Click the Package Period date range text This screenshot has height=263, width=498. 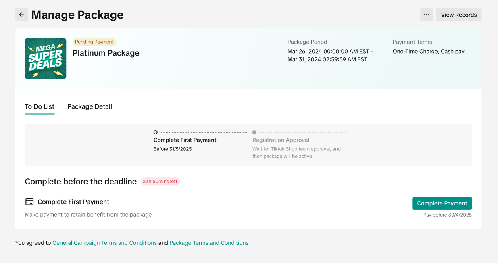click(x=330, y=56)
